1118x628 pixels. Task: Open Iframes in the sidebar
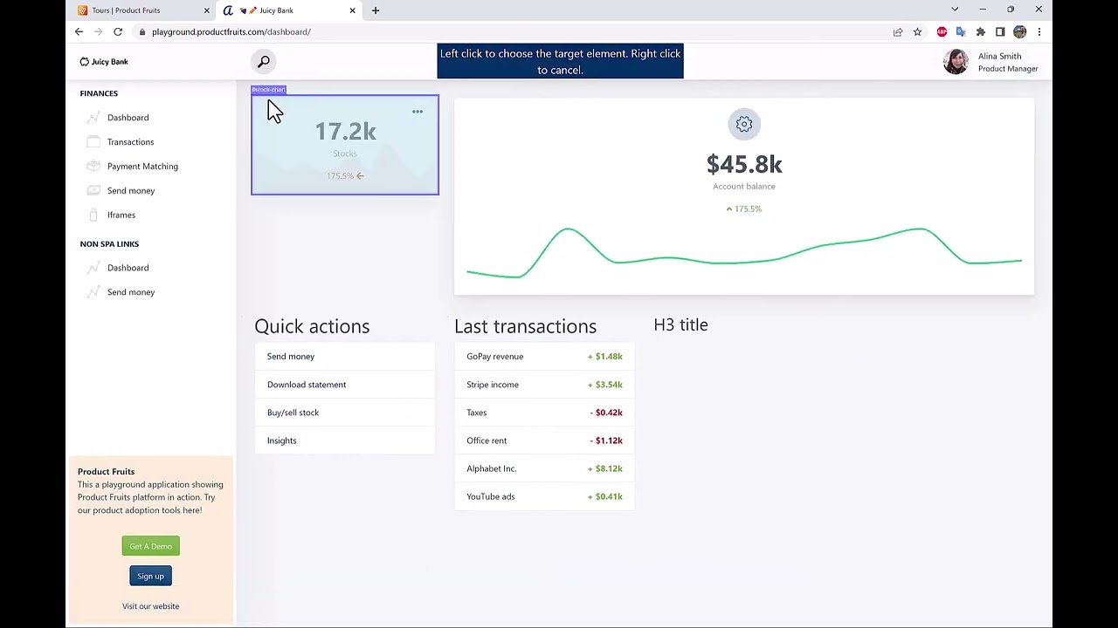click(x=121, y=215)
